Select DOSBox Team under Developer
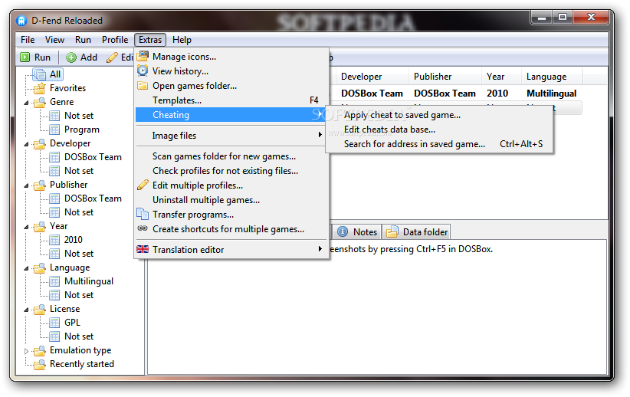The width and height of the screenshot is (630, 397). point(93,157)
